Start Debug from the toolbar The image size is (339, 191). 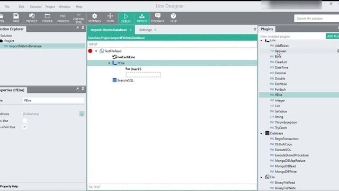[126, 18]
